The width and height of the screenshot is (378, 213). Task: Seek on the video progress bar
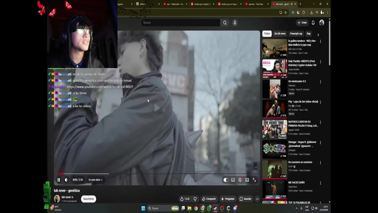[x=157, y=174]
